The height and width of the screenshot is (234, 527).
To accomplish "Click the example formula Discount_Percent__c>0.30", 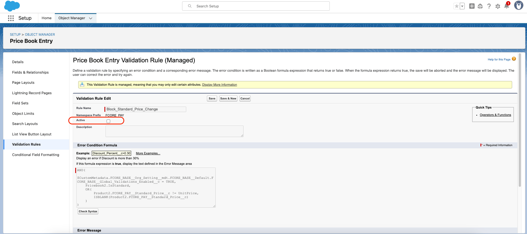I will click(x=112, y=153).
